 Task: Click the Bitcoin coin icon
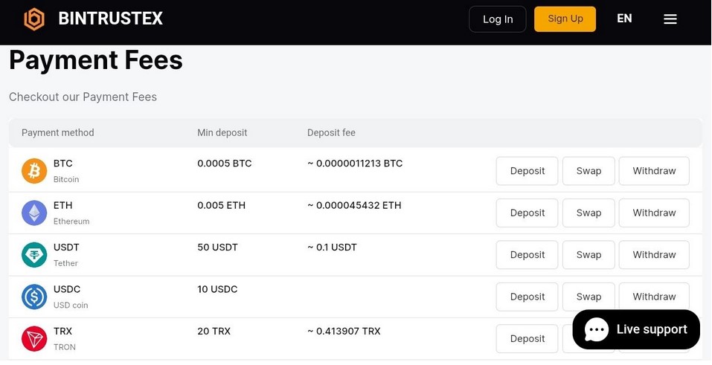tap(34, 171)
